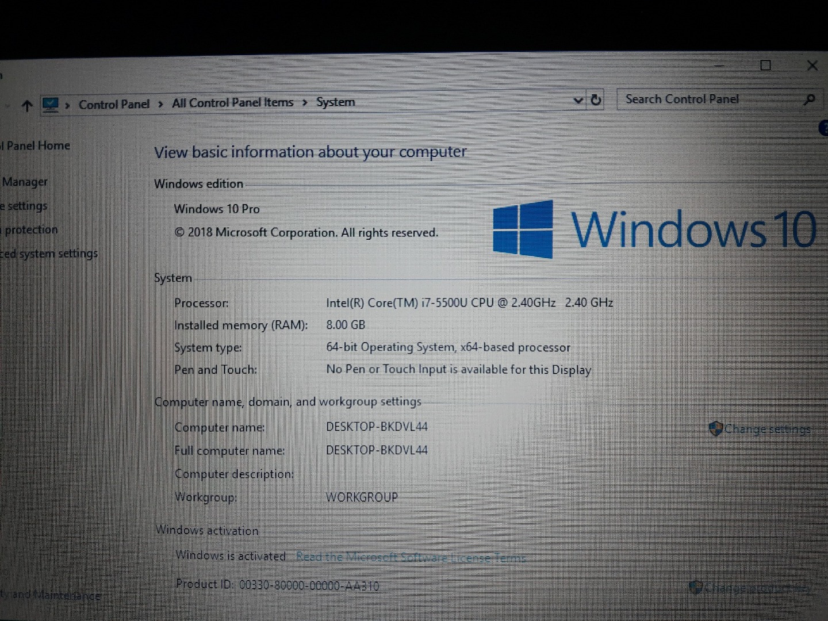828x621 pixels.
Task: Go to Control Panel breadcrumb
Action: click(114, 104)
